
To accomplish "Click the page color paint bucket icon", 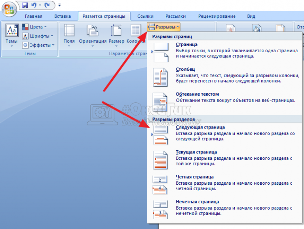I will pos(256,28).
